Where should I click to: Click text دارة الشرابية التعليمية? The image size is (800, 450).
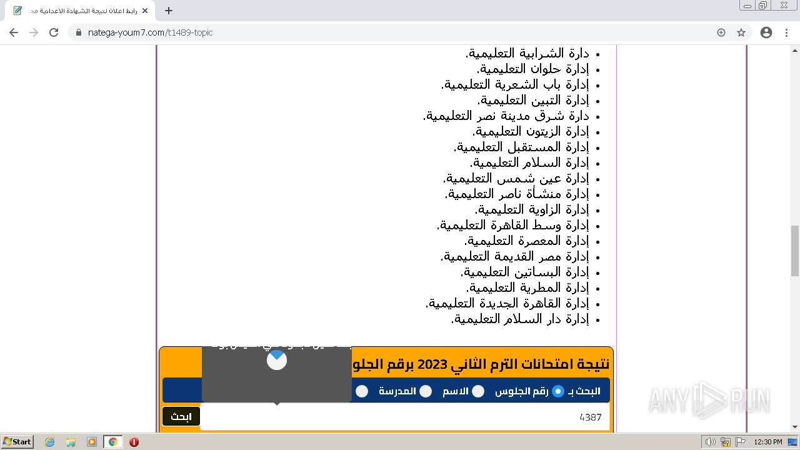(527, 53)
